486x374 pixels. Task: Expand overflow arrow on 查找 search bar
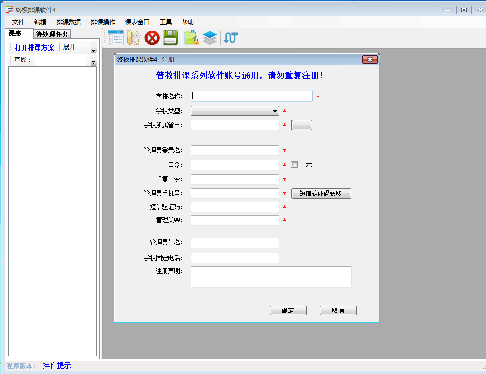[x=93, y=63]
